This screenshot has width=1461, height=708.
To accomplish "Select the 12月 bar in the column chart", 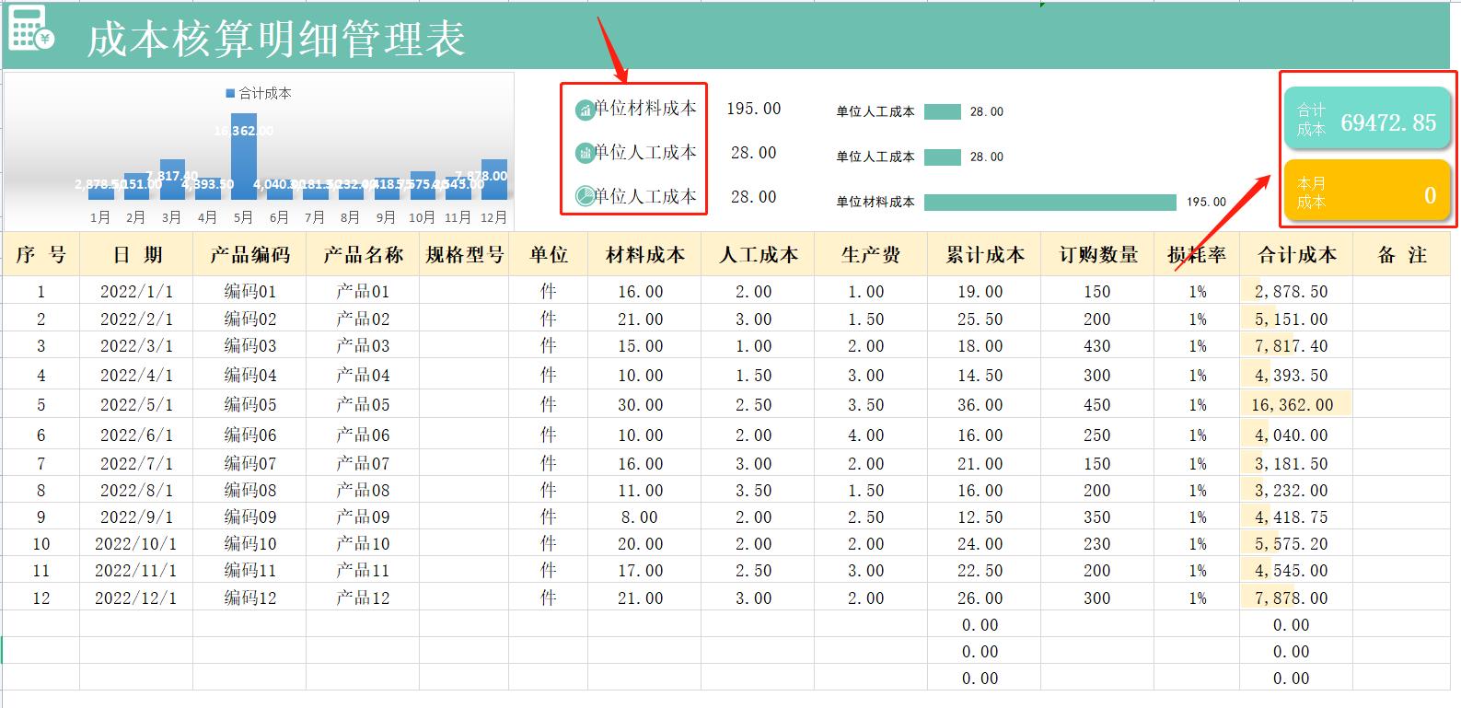I will point(494,180).
